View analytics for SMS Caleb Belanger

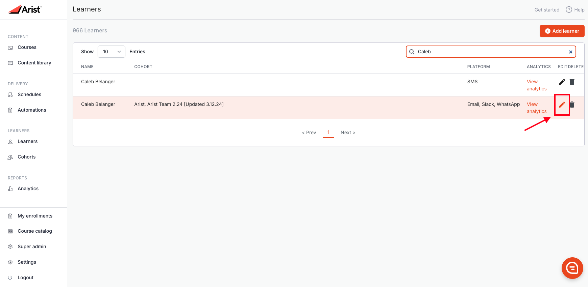click(536, 85)
